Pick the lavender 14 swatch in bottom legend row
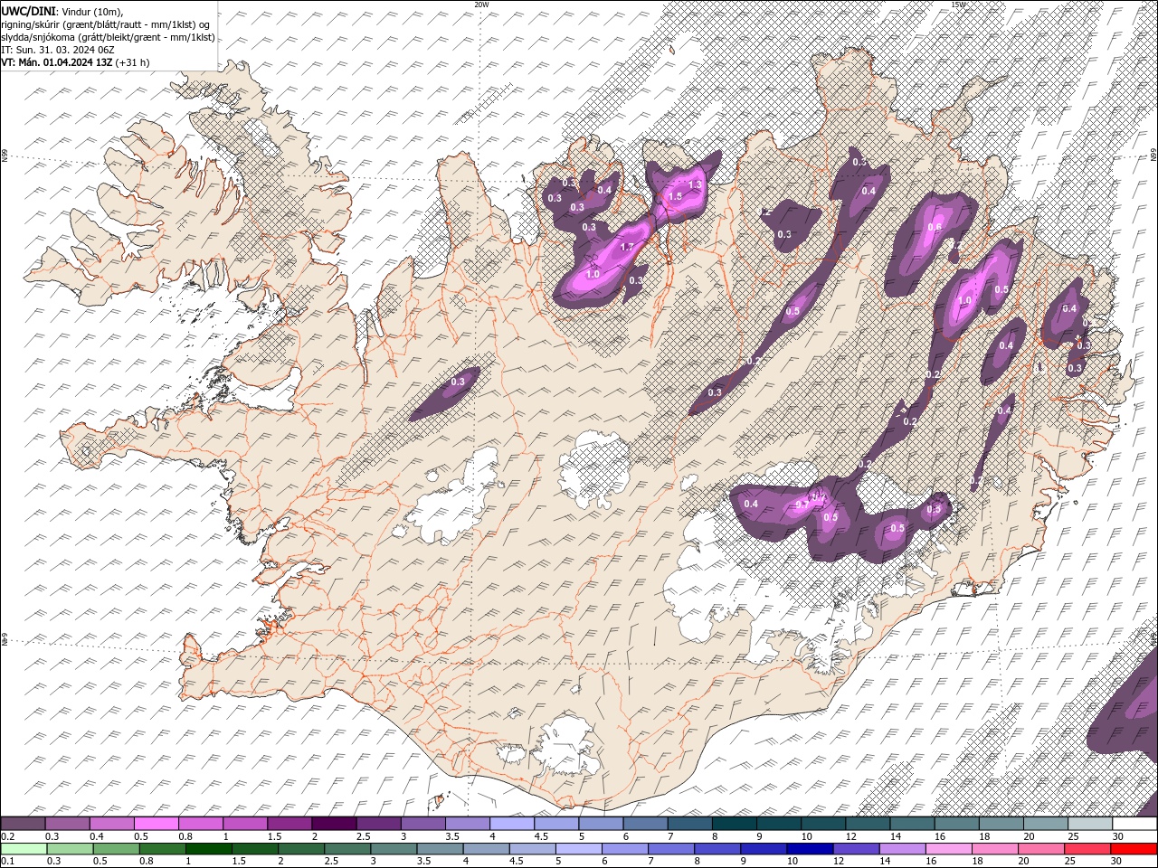This screenshot has width=1158, height=868. (x=902, y=849)
